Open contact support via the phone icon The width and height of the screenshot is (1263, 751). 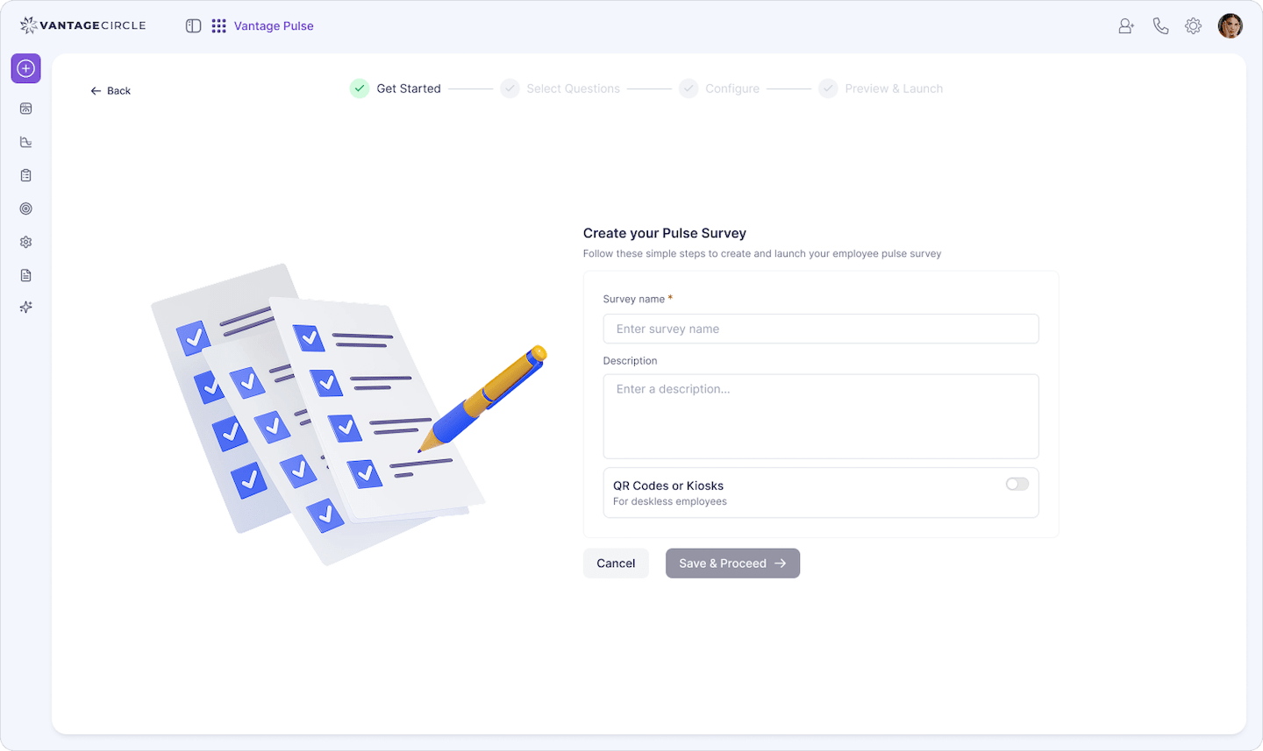tap(1160, 25)
